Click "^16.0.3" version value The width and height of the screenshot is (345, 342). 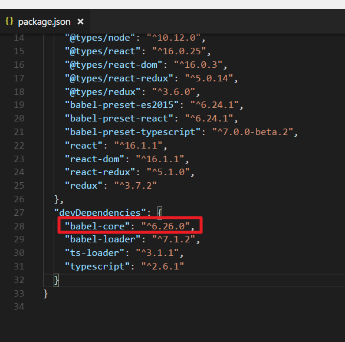198,65
